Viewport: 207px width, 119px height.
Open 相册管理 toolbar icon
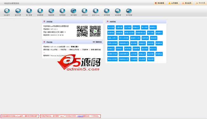[51, 11]
